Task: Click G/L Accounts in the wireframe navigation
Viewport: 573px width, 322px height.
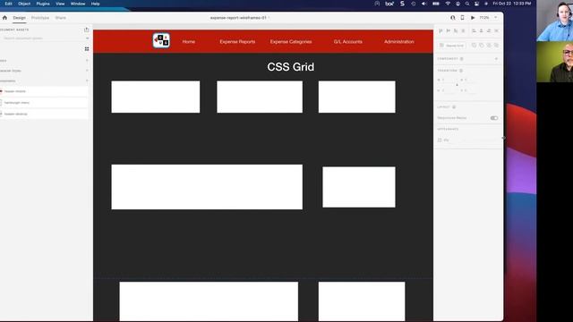Action: point(348,42)
